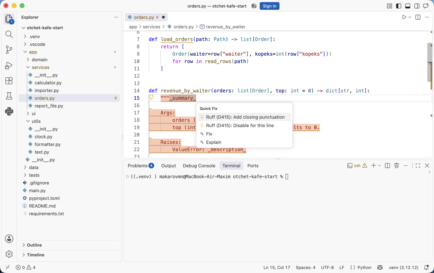Open the Extensions view icon
Screen dimensions: 434x273
click(9, 81)
